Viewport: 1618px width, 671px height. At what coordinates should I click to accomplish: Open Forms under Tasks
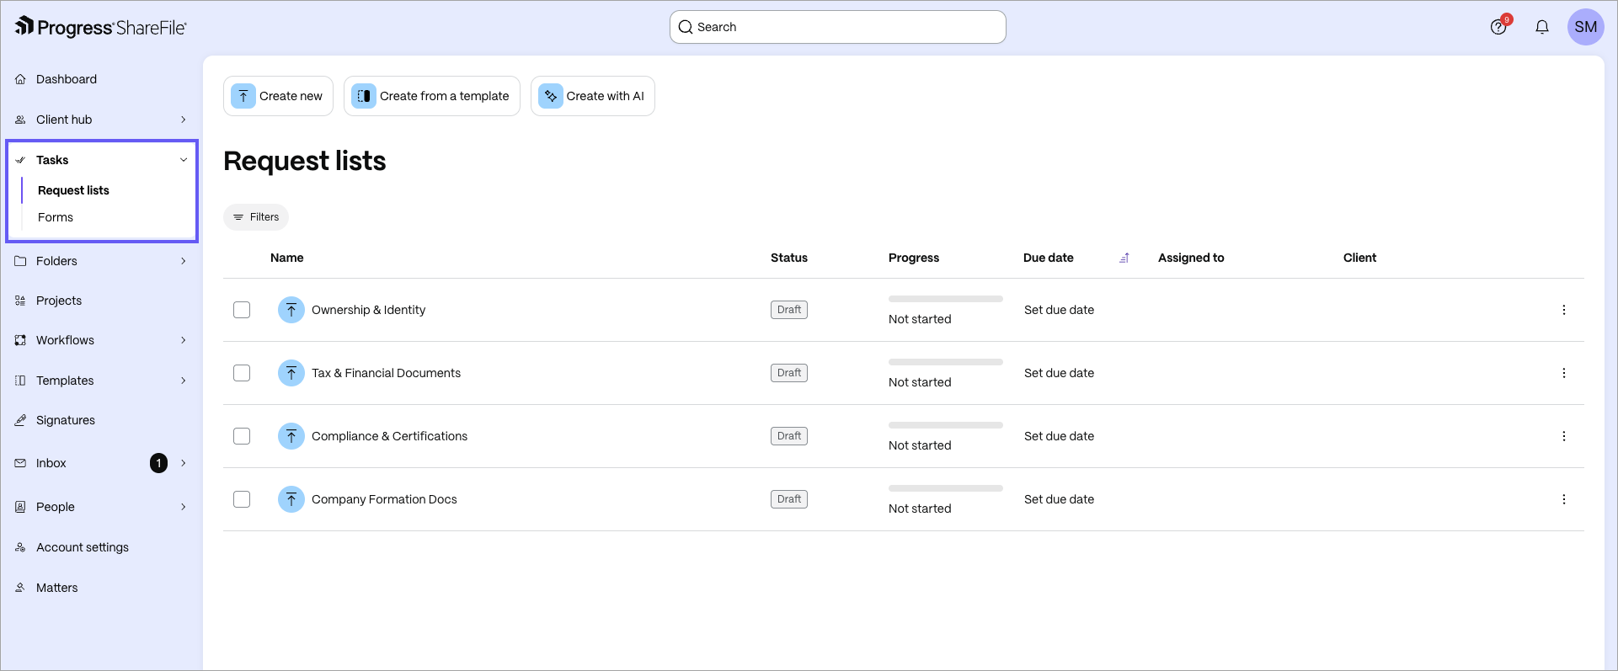pyautogui.click(x=56, y=217)
